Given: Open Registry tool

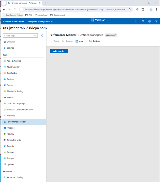Looking at the screenshot, I should click(24, 134).
